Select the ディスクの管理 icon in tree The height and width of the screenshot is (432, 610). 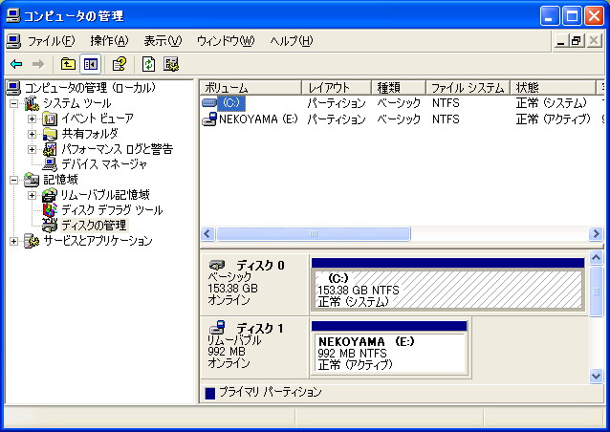(50, 226)
